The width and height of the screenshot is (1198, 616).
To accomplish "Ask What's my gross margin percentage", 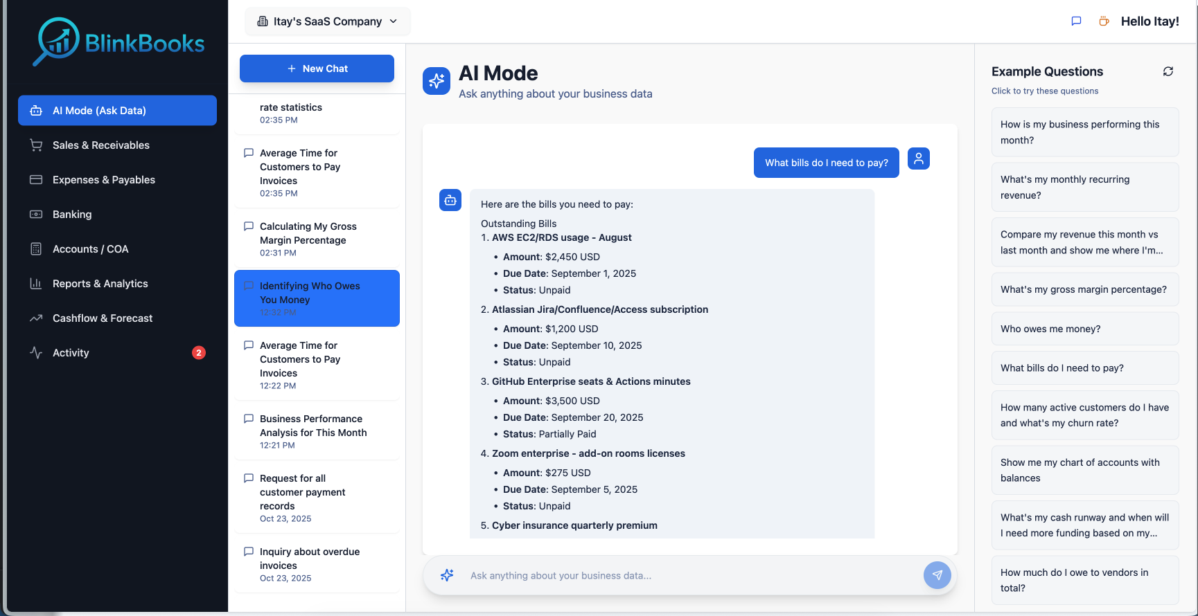I will coord(1085,289).
